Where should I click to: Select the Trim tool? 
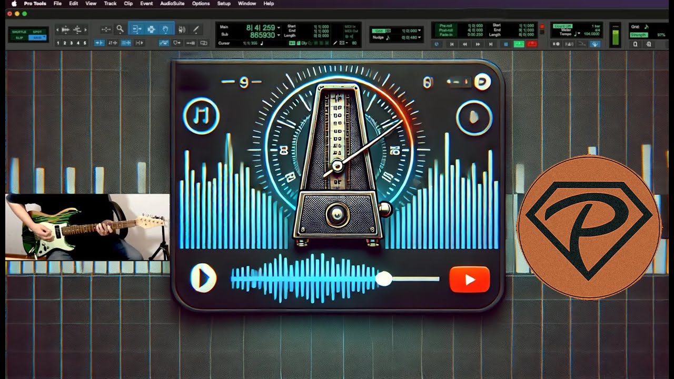[137, 29]
